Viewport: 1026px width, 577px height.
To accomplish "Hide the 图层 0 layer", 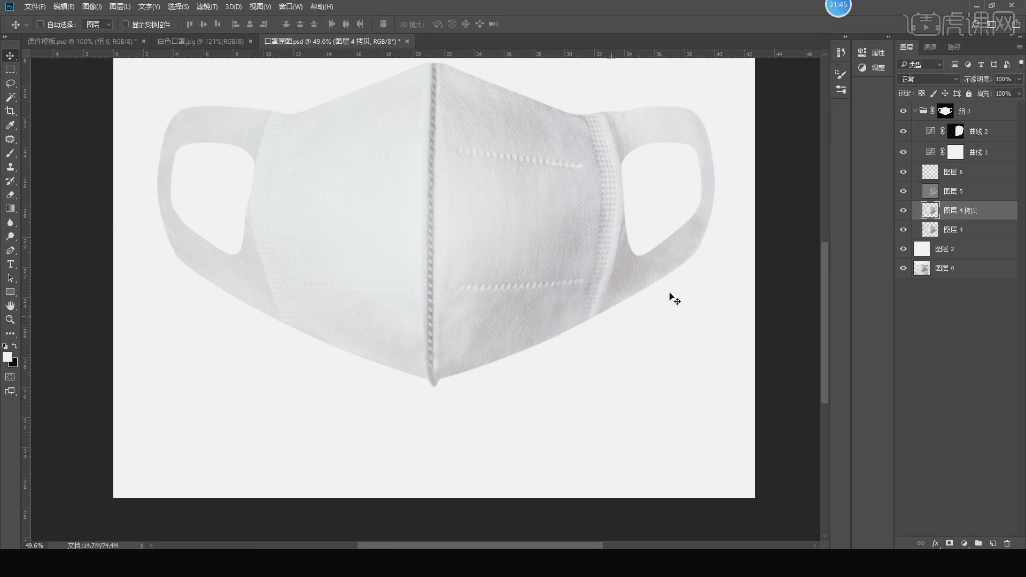I will pyautogui.click(x=903, y=268).
